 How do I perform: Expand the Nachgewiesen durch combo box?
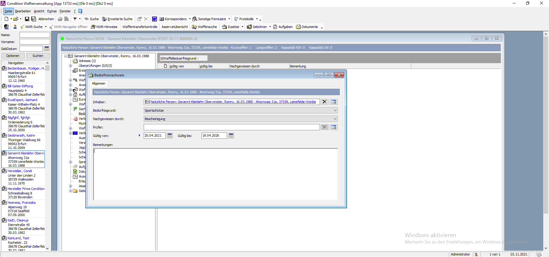tap(335, 119)
